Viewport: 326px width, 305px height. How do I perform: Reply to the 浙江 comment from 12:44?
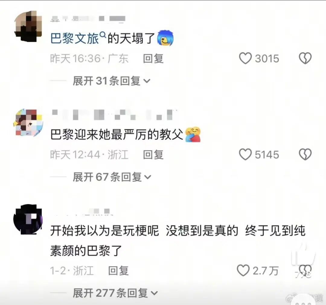[x=153, y=154]
